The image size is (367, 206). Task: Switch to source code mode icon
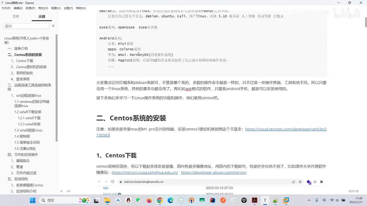point(69,191)
